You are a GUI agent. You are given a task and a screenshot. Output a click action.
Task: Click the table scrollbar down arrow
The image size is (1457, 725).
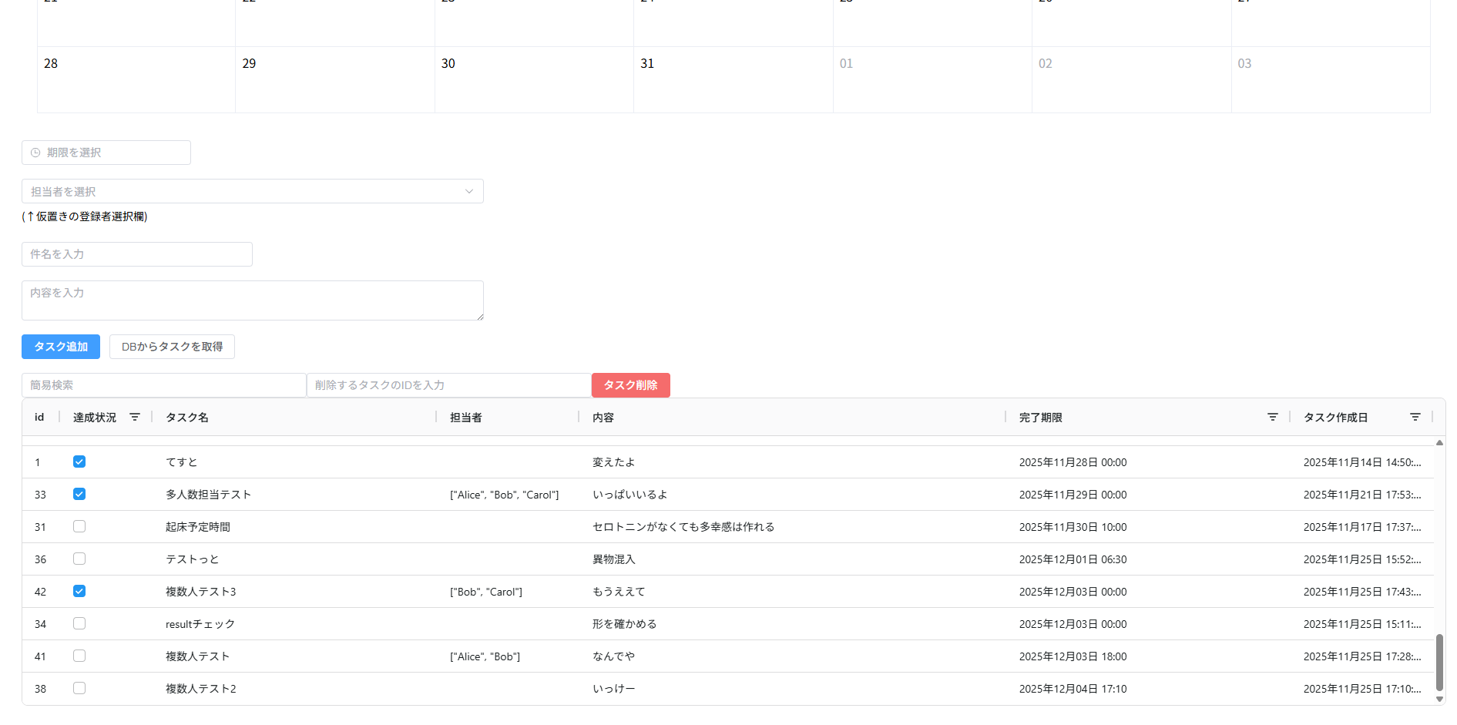1439,699
